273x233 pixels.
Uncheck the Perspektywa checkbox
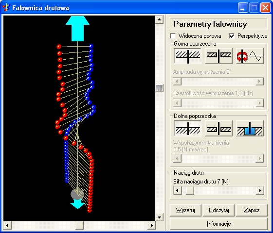[x=232, y=36]
